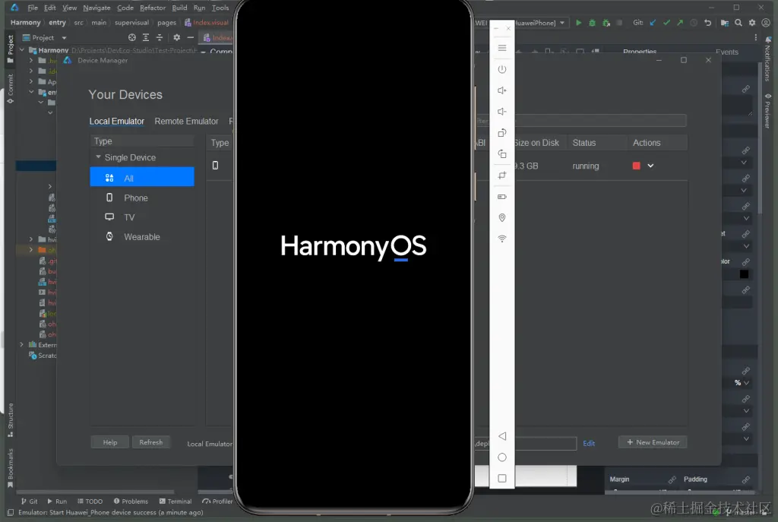Viewport: 778px width, 522px height.
Task: Click the New Emulator button
Action: coord(653,441)
